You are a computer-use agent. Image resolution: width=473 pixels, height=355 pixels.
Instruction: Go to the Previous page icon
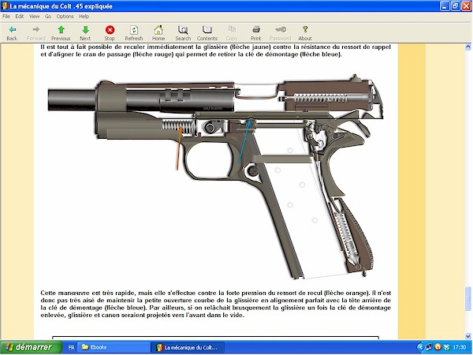[x=61, y=30]
